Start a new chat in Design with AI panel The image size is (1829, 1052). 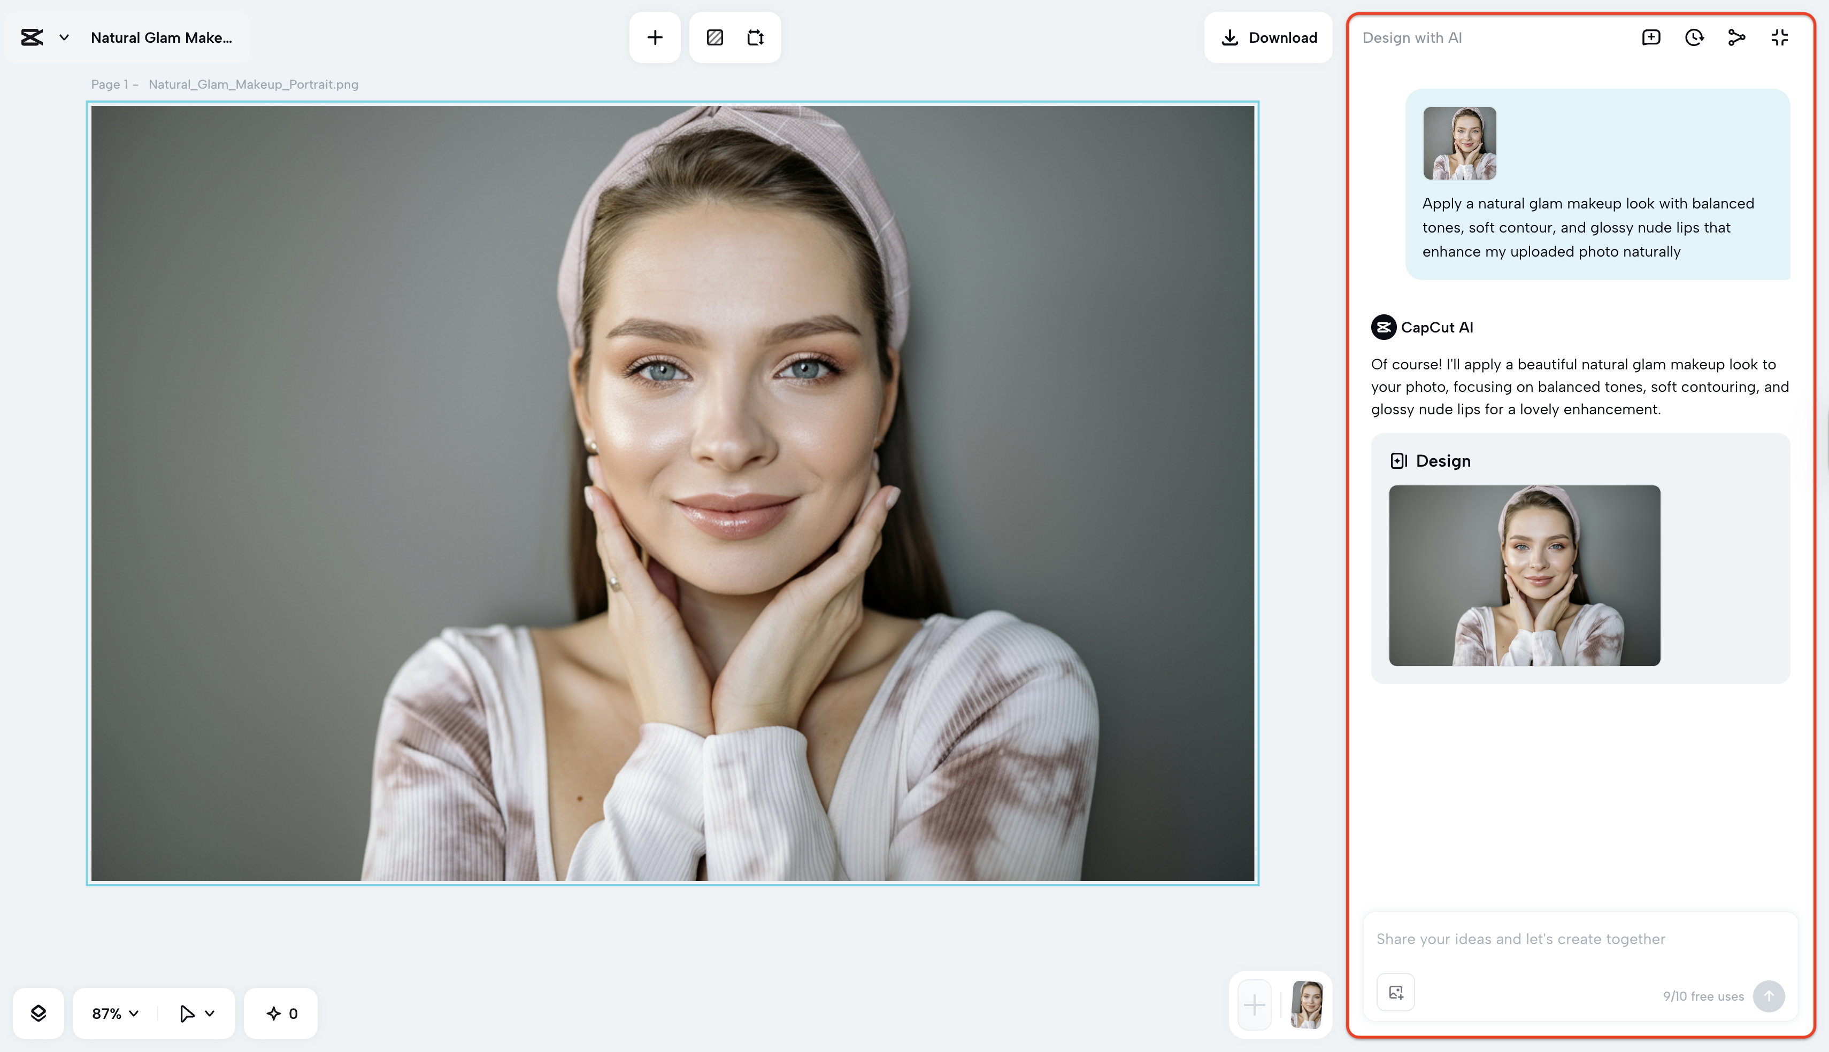tap(1650, 37)
